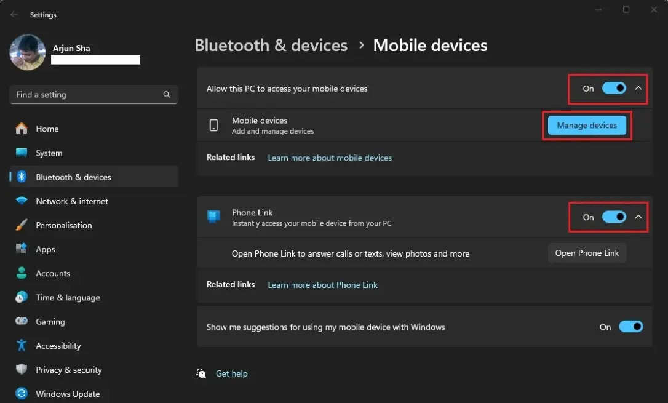Collapse the Allow this PC access section

[638, 88]
